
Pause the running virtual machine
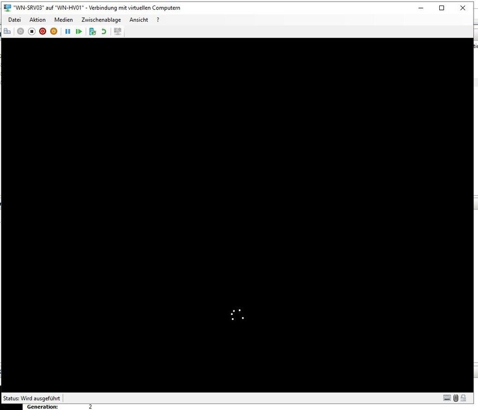pos(68,31)
